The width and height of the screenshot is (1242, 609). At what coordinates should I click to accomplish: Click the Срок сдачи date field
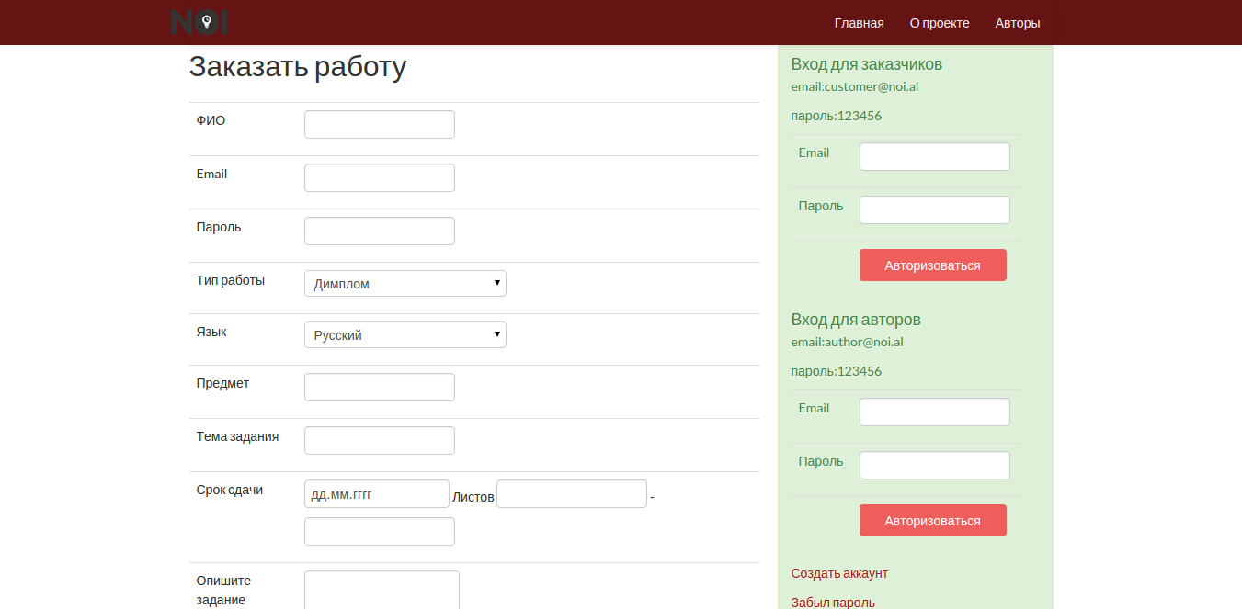377,493
